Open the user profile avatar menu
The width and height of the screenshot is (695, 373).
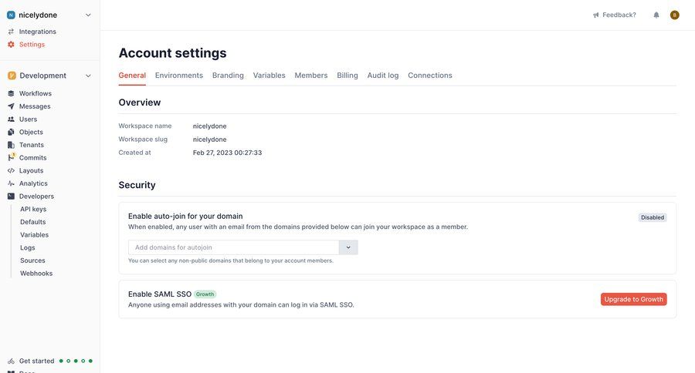pos(675,15)
